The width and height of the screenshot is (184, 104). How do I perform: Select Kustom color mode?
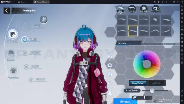(157, 83)
